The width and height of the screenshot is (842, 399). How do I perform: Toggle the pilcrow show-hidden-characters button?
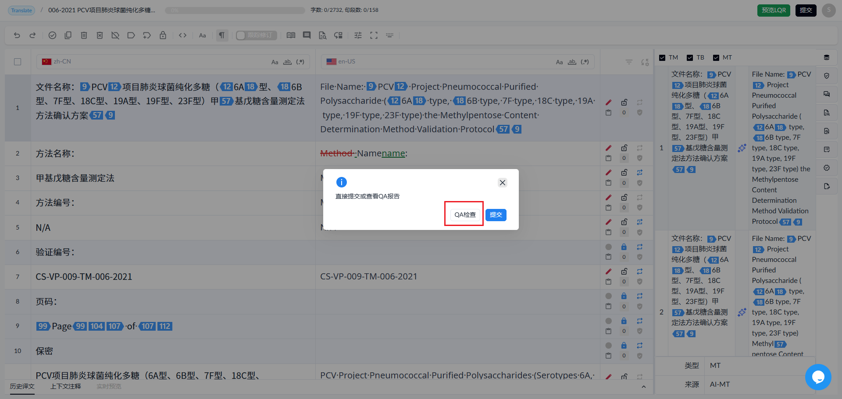point(222,35)
